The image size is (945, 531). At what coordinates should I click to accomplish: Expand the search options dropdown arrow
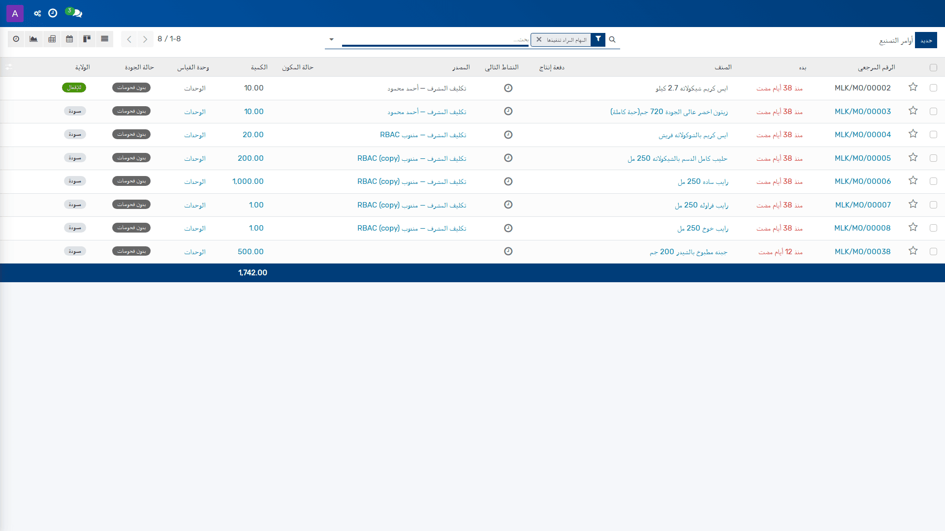point(331,39)
